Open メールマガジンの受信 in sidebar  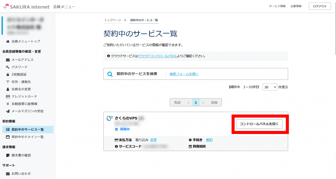pyautogui.click(x=28, y=111)
